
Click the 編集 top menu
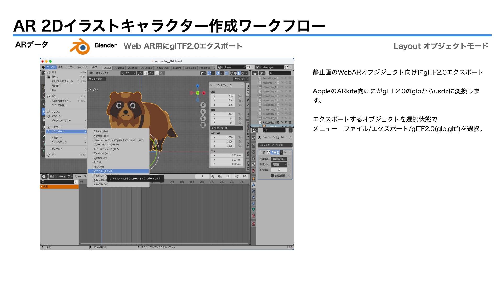point(60,67)
